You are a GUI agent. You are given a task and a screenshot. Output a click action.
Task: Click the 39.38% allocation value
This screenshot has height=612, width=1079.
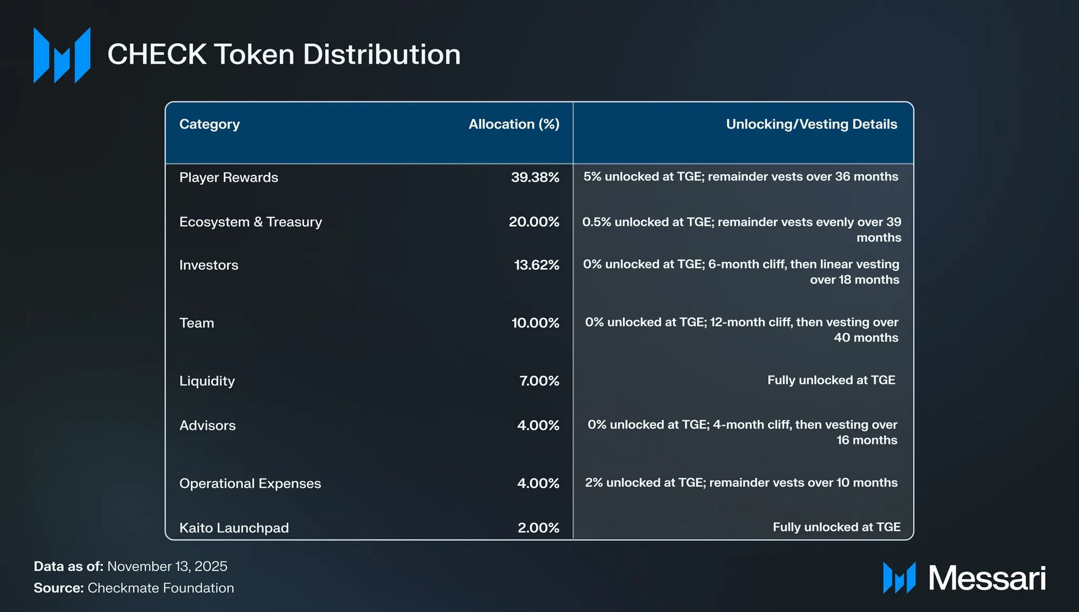(534, 178)
